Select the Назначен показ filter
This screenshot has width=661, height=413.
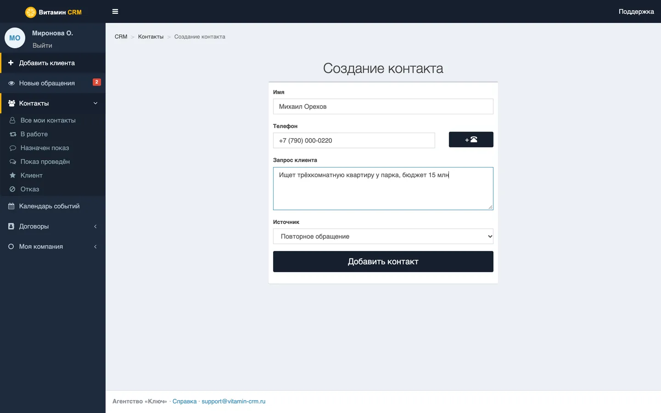[53, 148]
